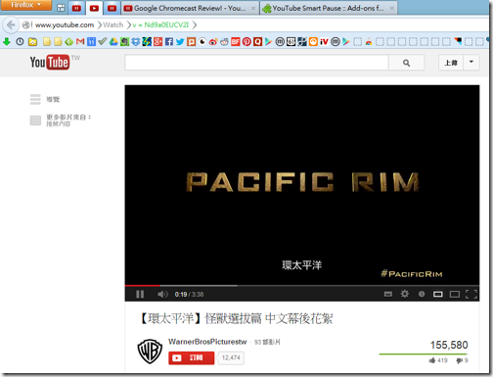Screen dimensions: 493x377
Task: Dislike the video with the thumbs-down icon
Action: click(x=460, y=360)
